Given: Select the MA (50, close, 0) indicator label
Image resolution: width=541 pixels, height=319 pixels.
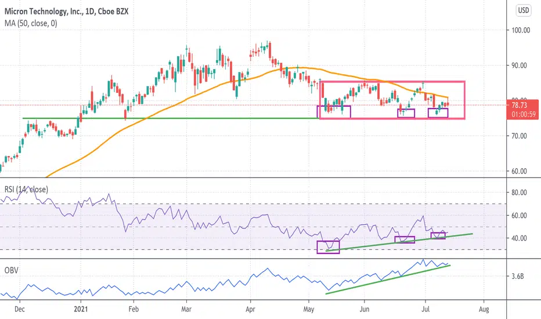Looking at the screenshot, I should point(31,23).
